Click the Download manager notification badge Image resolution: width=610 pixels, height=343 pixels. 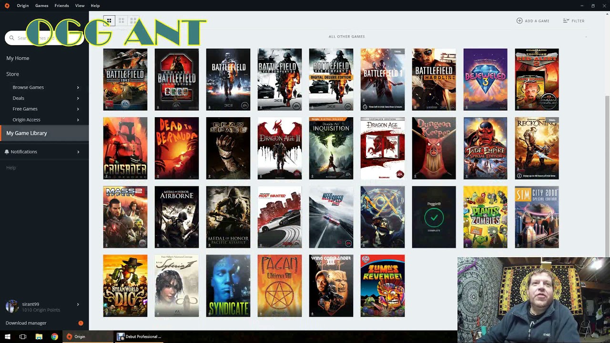point(81,323)
